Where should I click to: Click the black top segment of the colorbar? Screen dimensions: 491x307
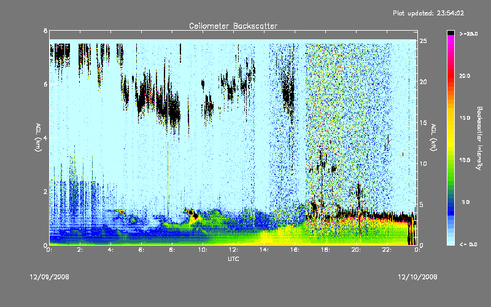[450, 33]
